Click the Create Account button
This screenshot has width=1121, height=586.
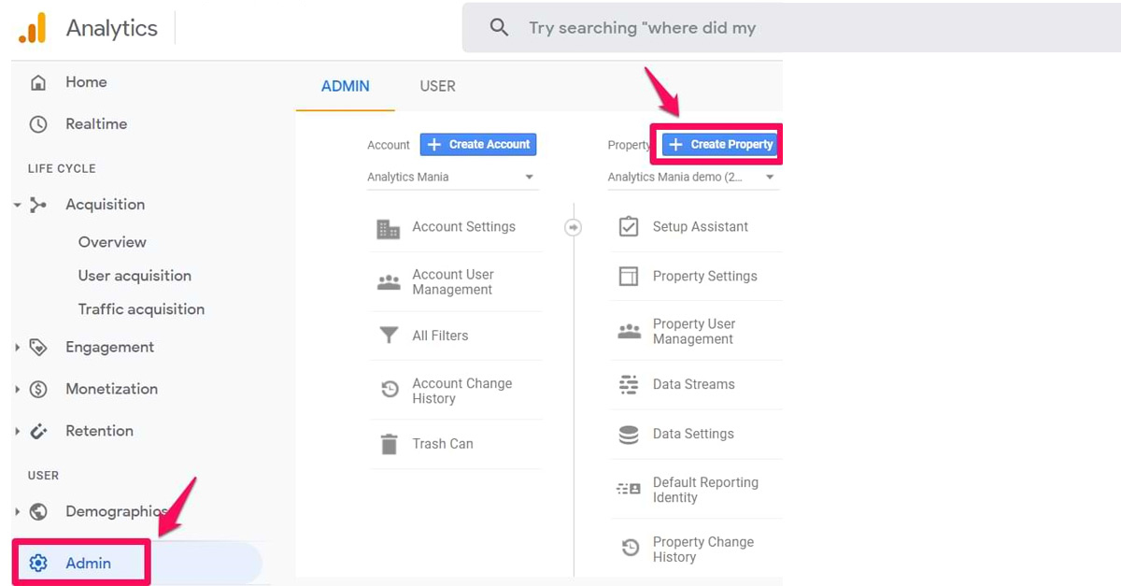click(478, 144)
